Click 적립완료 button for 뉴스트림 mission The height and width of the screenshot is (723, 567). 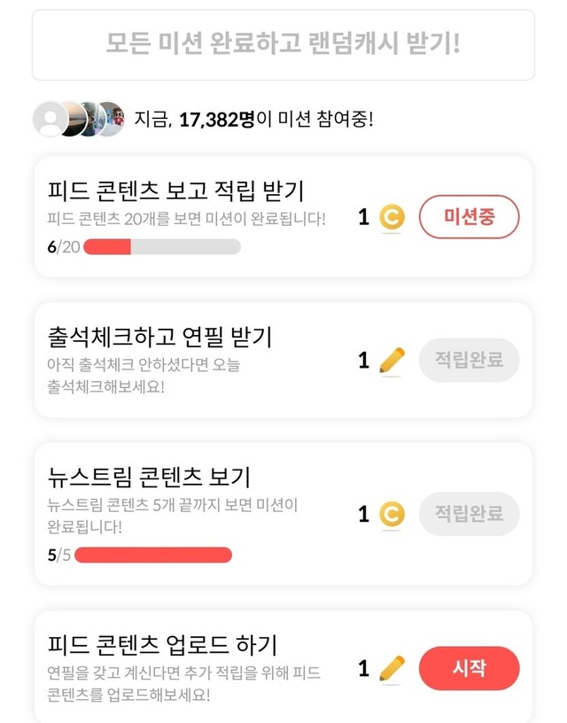point(469,513)
